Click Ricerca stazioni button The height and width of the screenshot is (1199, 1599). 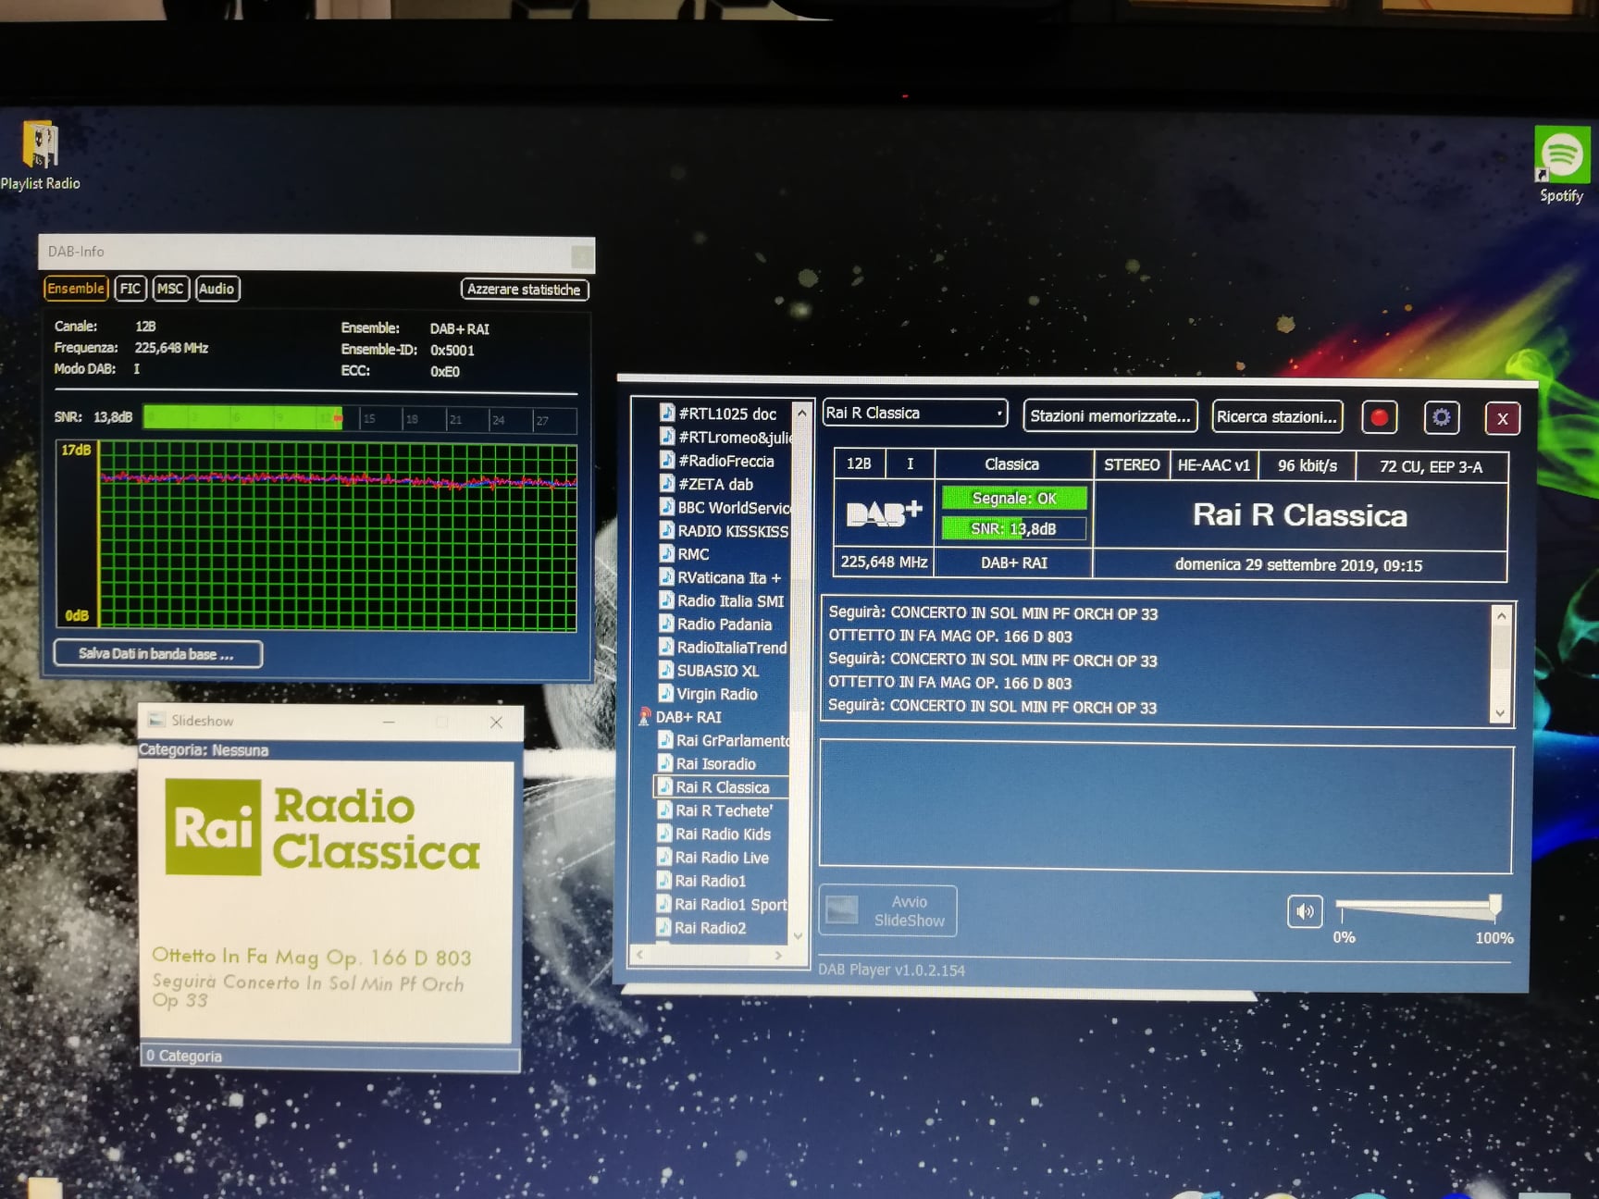(1277, 417)
